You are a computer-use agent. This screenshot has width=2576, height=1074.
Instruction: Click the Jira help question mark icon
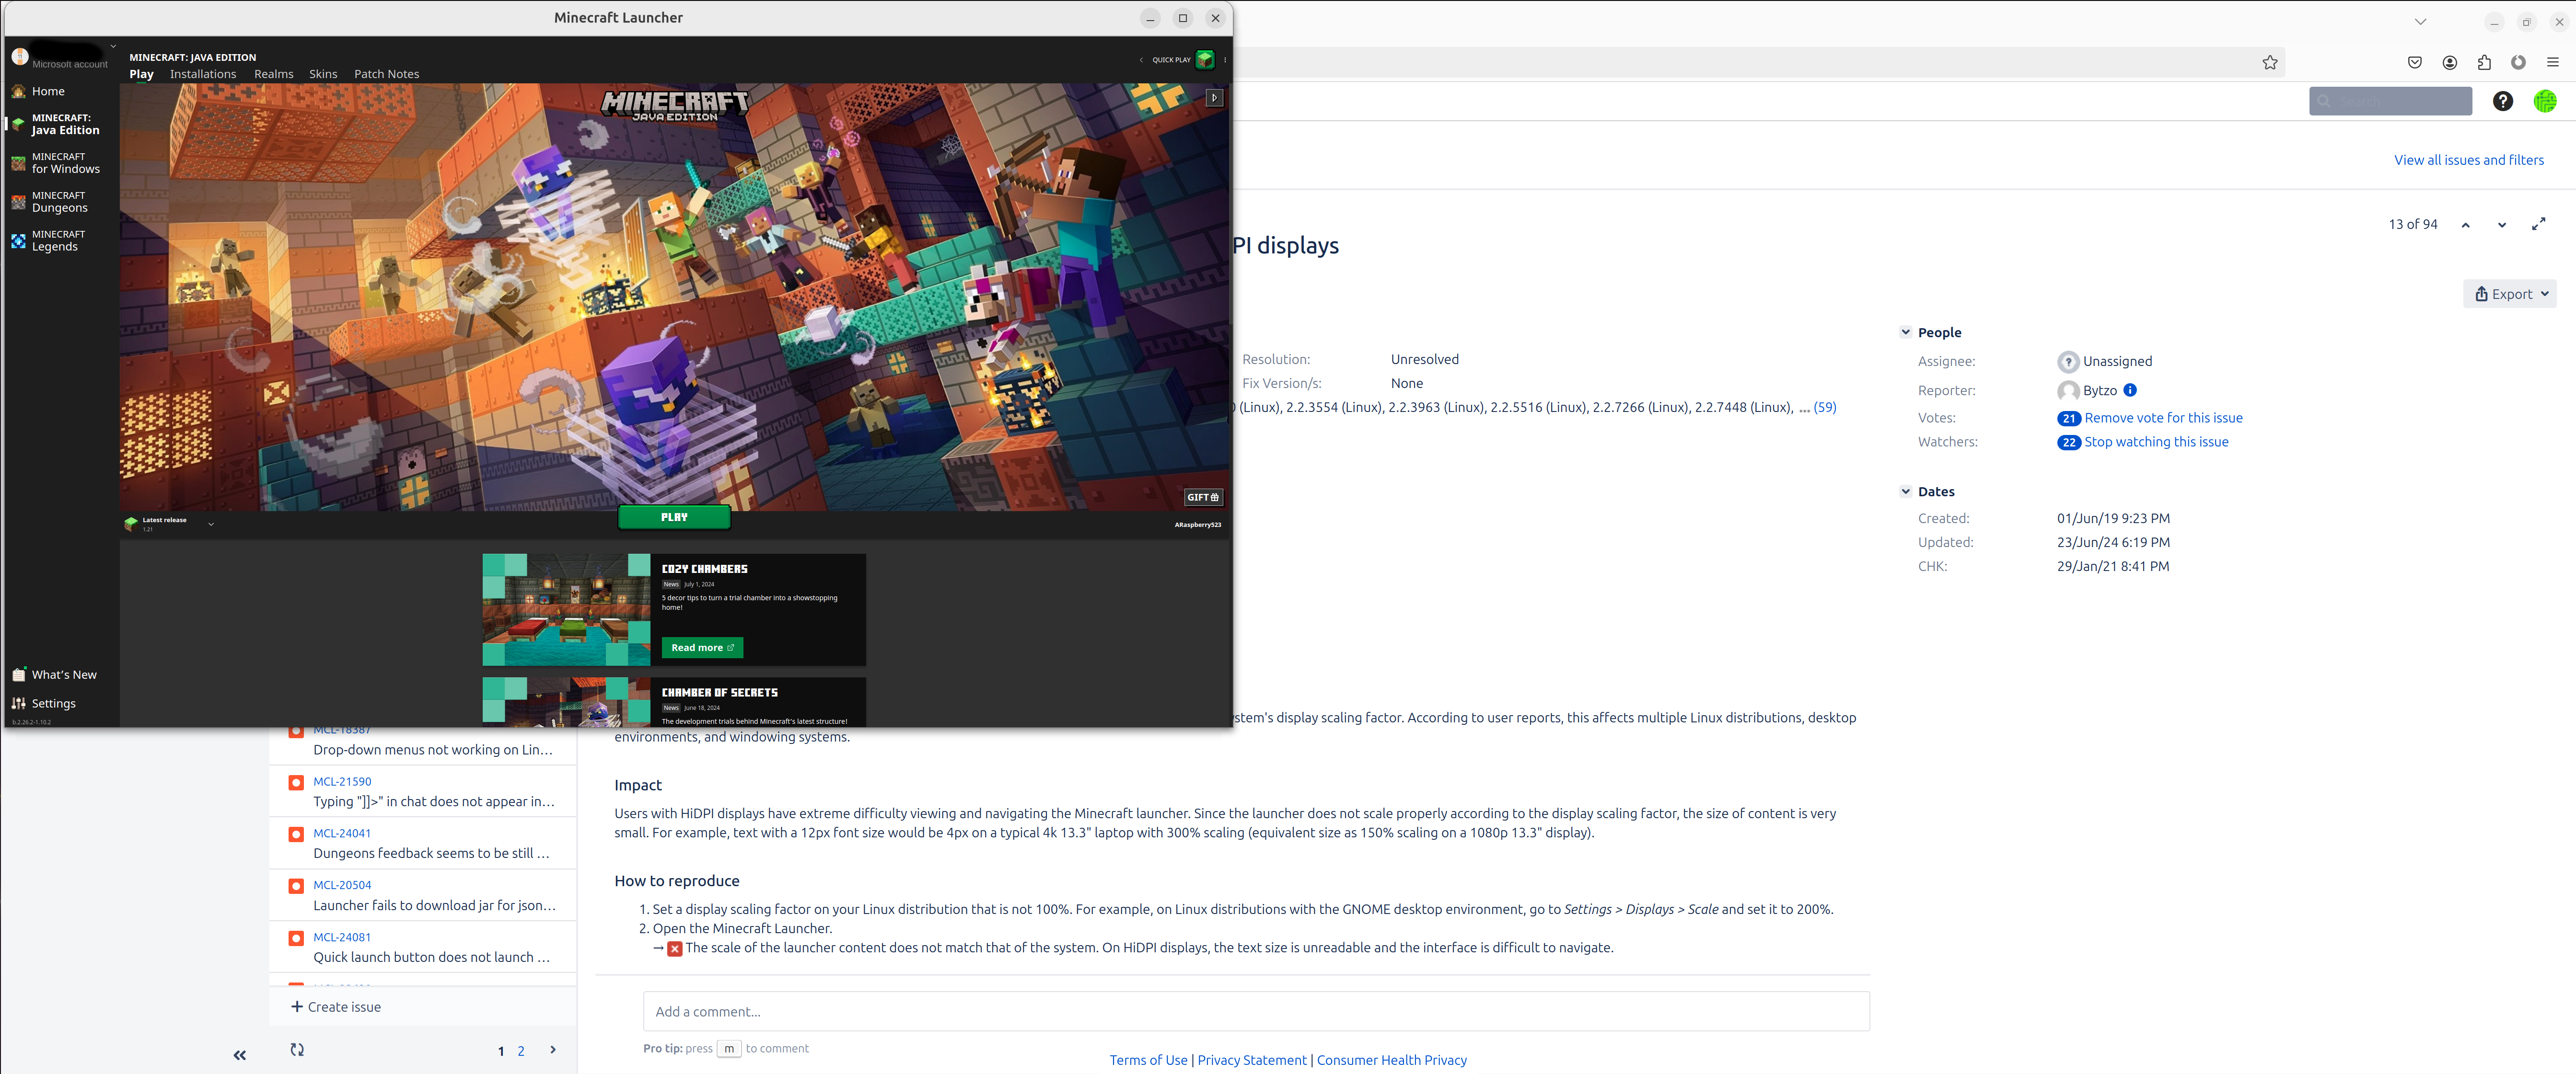(x=2502, y=101)
